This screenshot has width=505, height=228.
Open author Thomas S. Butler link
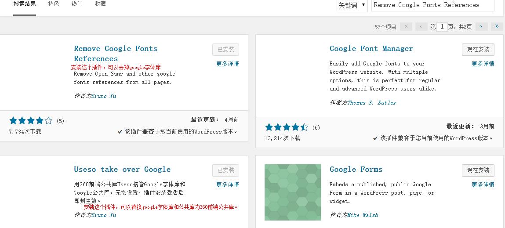pyautogui.click(x=372, y=103)
